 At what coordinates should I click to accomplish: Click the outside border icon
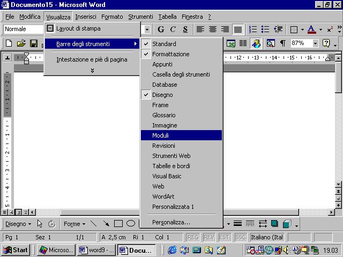[x=294, y=29]
